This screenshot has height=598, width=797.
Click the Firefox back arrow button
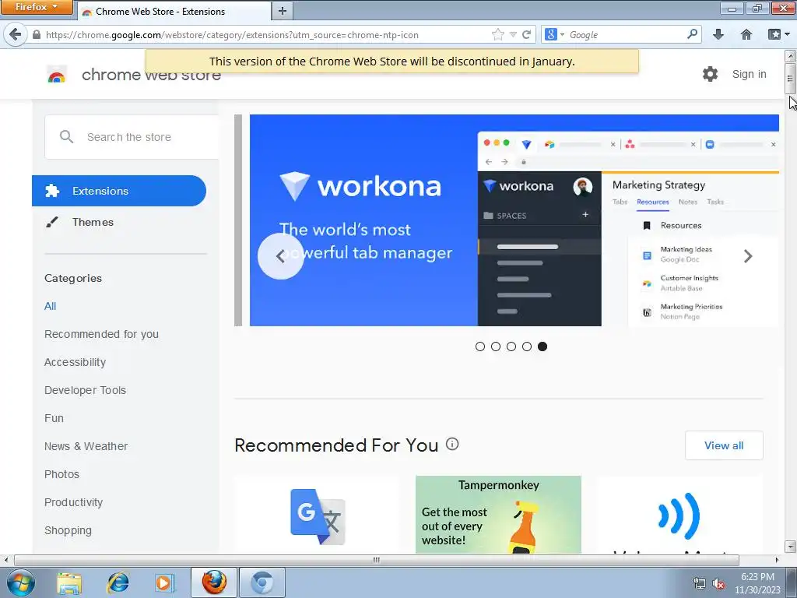16,34
